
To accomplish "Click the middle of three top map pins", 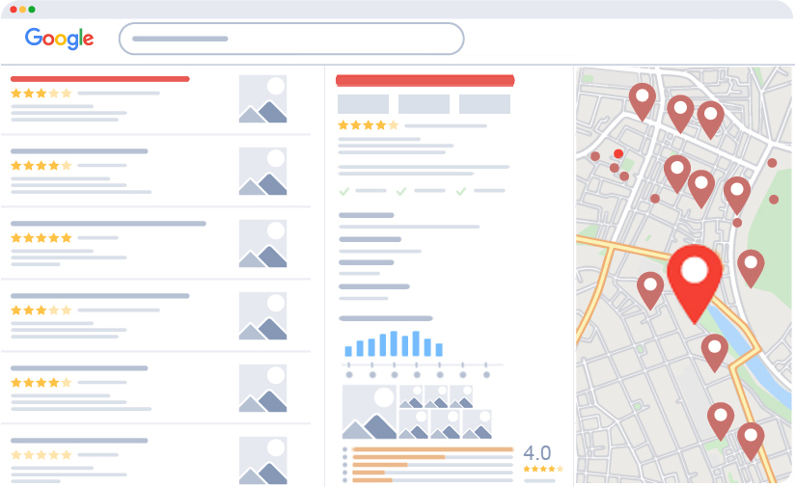I will coord(680,115).
